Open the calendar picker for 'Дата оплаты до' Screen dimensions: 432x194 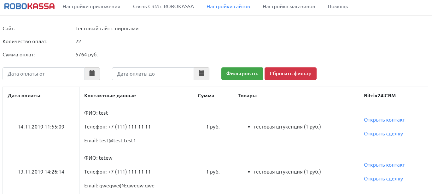pos(202,74)
